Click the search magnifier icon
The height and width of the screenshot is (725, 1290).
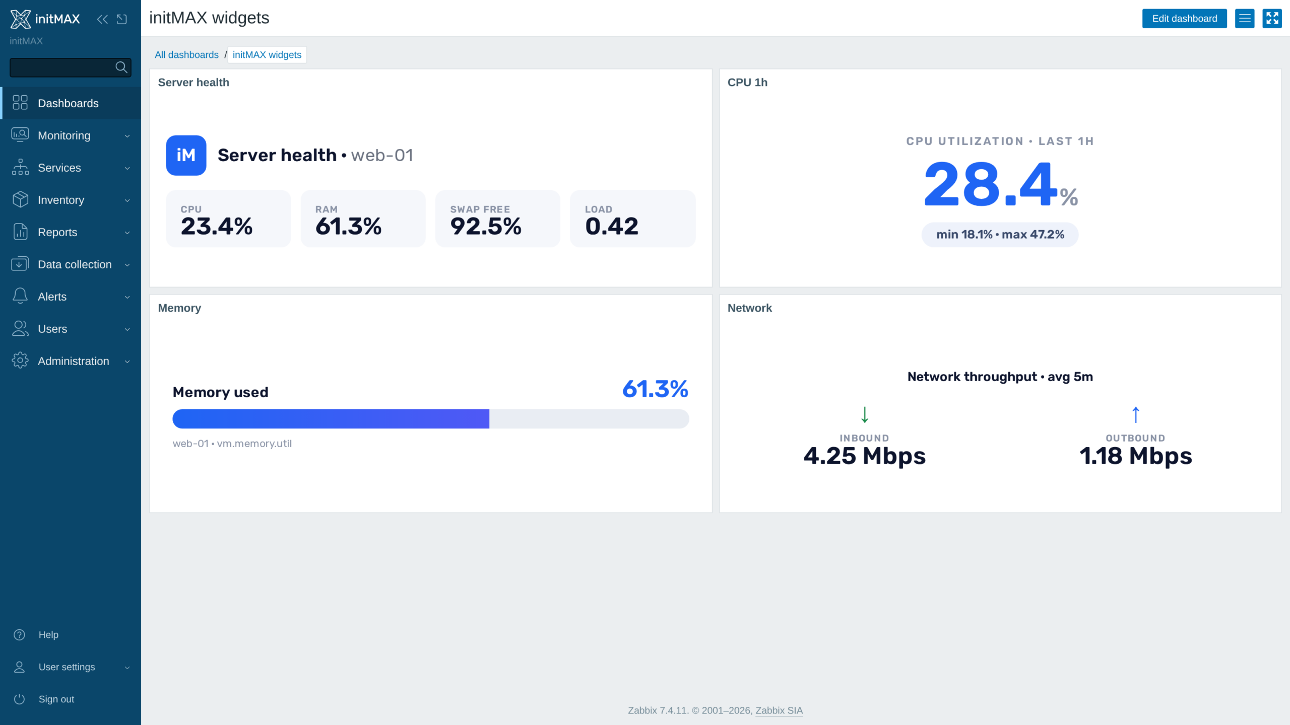(121, 67)
